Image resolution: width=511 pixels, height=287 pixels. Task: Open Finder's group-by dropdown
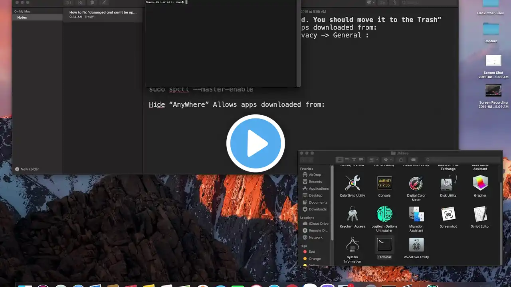click(x=373, y=160)
